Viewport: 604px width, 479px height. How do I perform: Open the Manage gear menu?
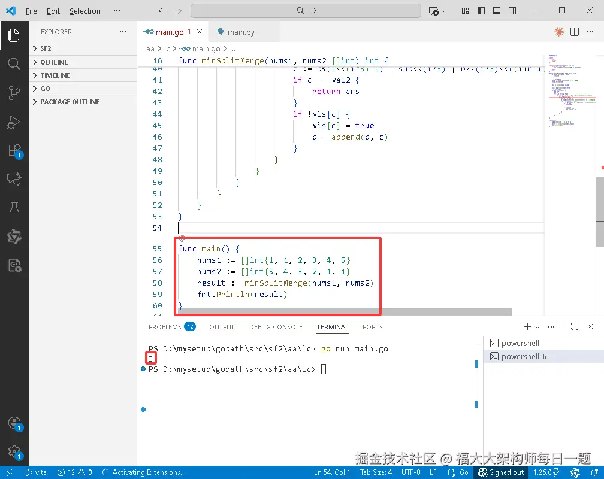[14, 451]
